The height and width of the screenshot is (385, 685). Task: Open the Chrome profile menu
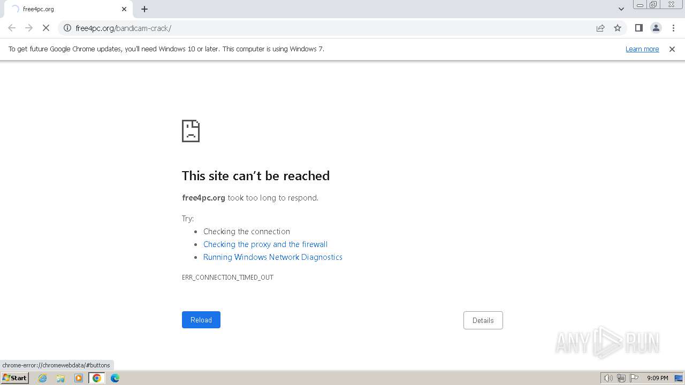[656, 28]
